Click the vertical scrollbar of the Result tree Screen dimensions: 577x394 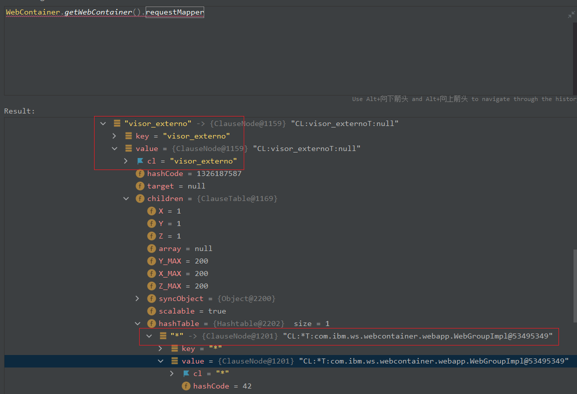point(575,286)
